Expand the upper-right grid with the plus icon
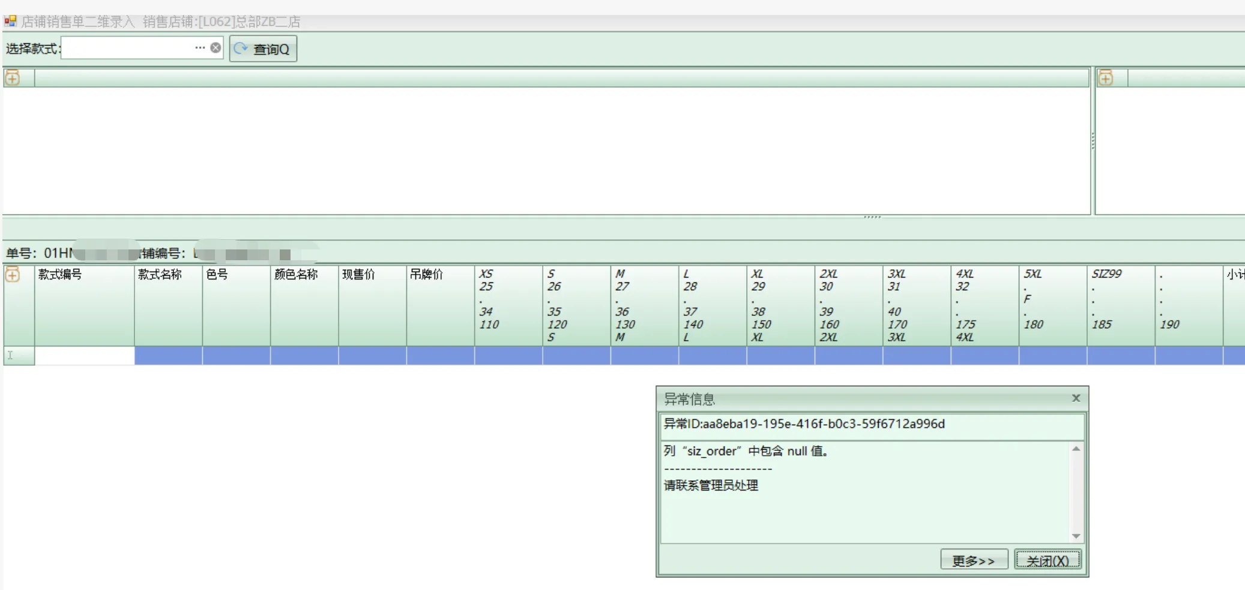1245x590 pixels. [x=1106, y=78]
